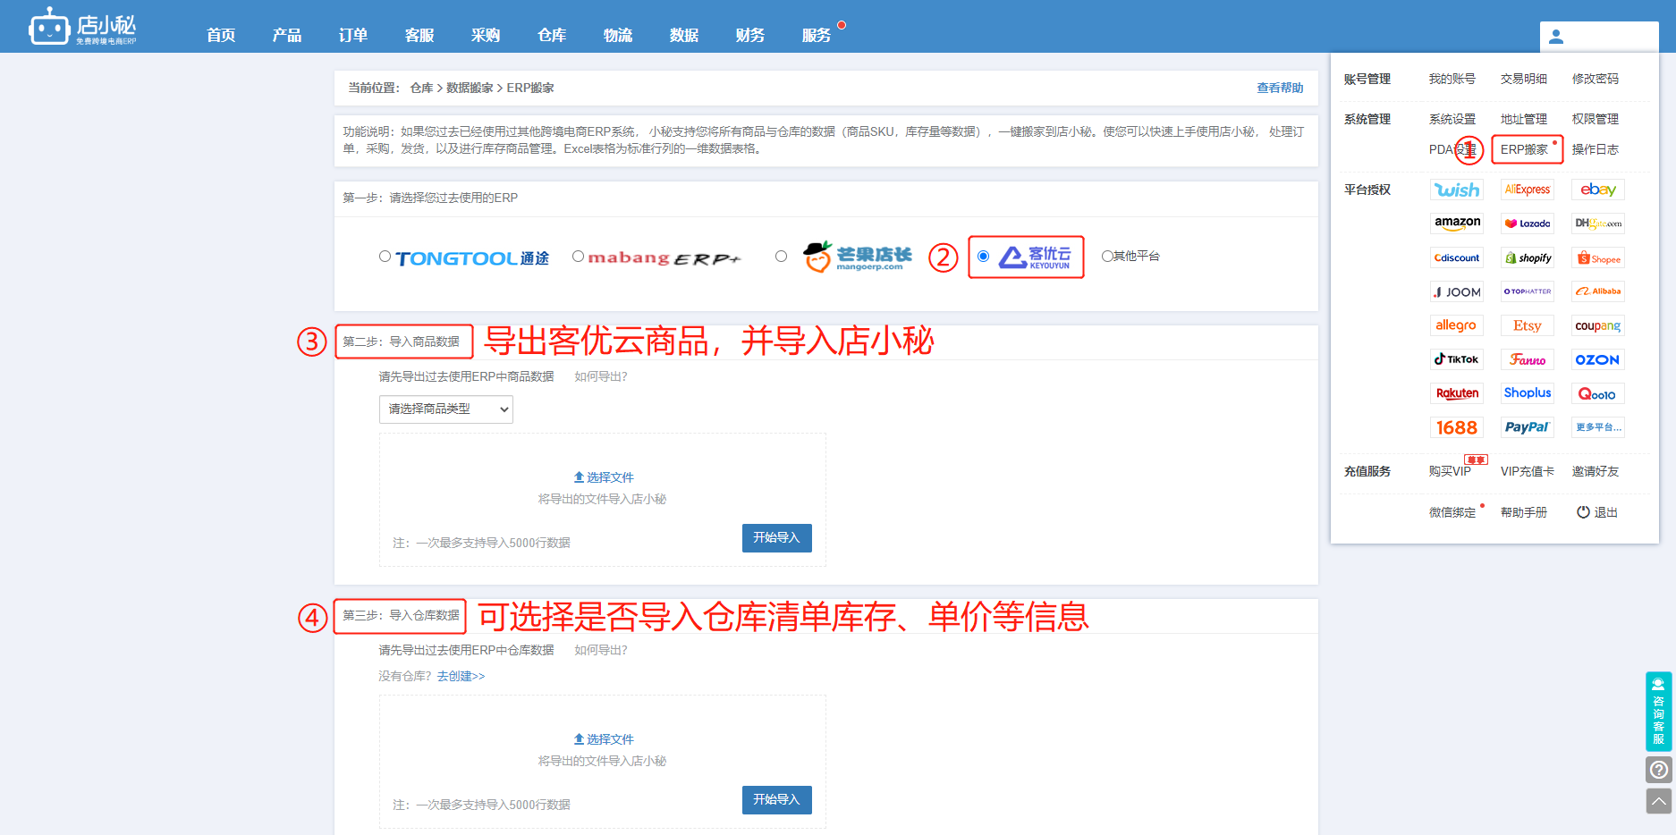Open 首页 menu in top navigation
This screenshot has height=835, width=1676.
[x=221, y=35]
